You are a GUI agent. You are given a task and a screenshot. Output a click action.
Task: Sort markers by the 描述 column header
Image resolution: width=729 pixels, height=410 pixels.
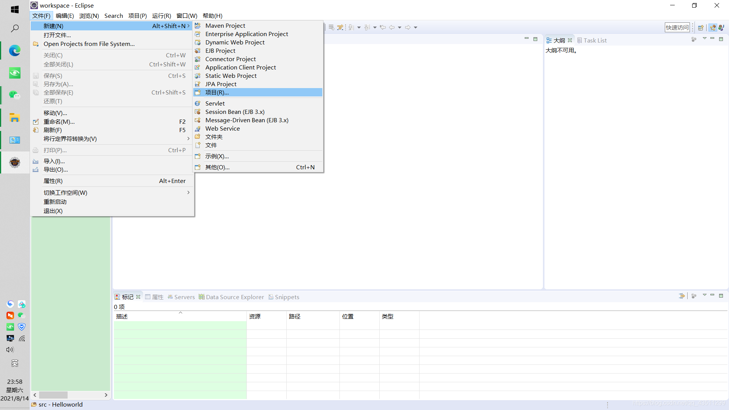pos(180,316)
